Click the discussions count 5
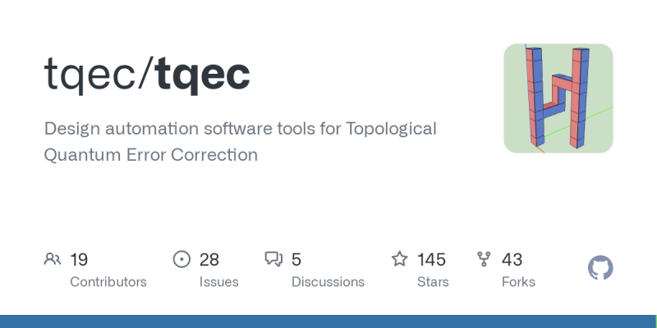657x328 pixels. [x=296, y=260]
